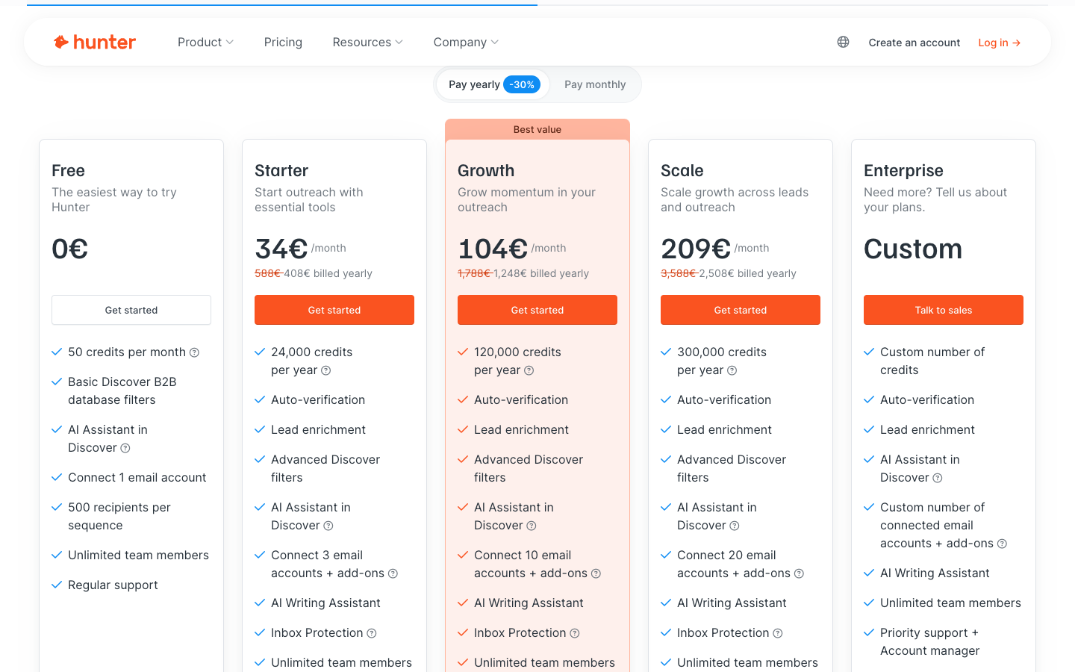Viewport: 1075px width, 672px height.
Task: Click '408€ billed yearly' text
Action: coord(328,273)
